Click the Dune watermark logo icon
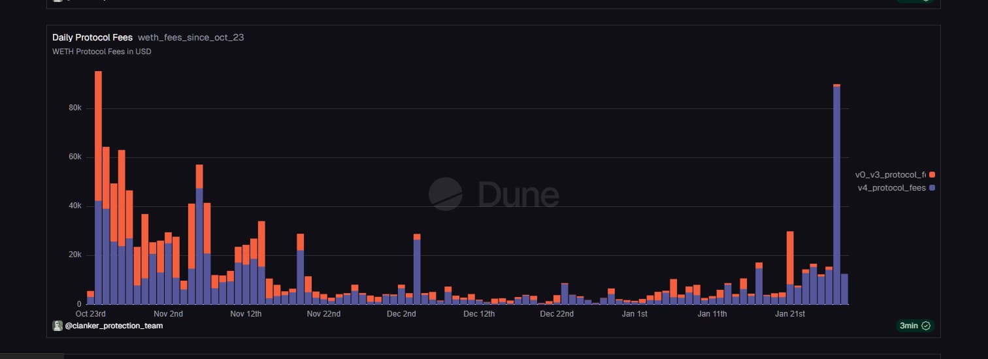 click(445, 195)
